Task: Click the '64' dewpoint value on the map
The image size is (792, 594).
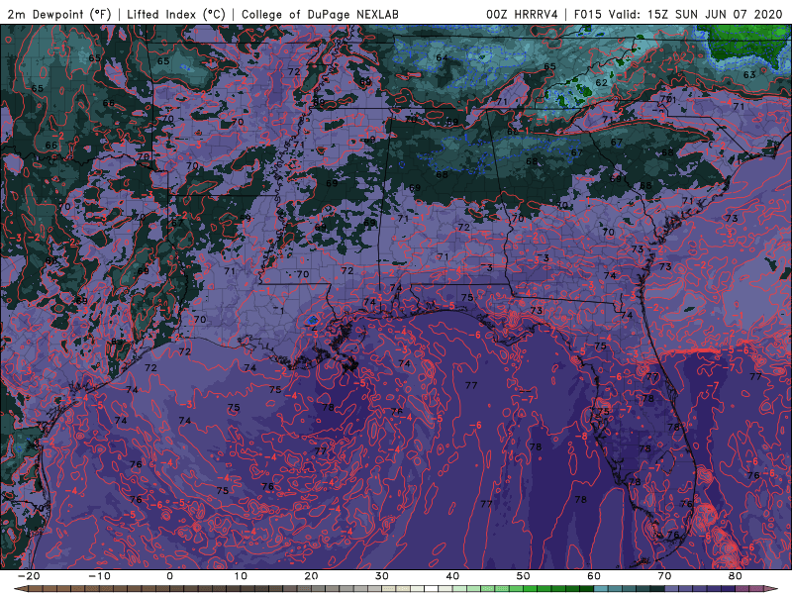Action: pyautogui.click(x=442, y=57)
